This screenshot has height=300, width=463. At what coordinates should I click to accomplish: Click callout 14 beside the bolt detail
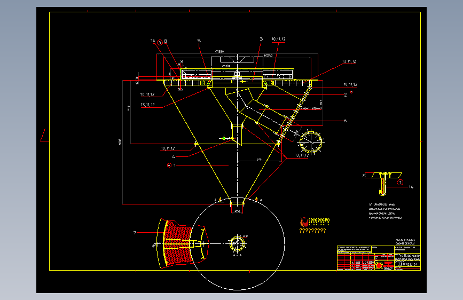coord(411,187)
